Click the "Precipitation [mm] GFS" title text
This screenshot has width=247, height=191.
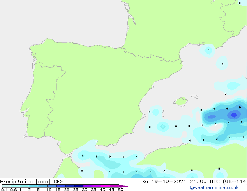tap(32, 182)
